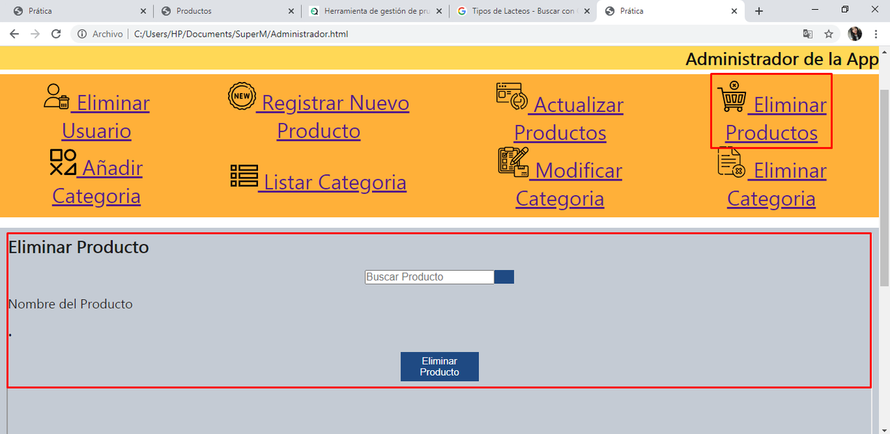Click the clipboard pencil icon beside Modificar Categoria
The height and width of the screenshot is (434, 890).
click(513, 161)
